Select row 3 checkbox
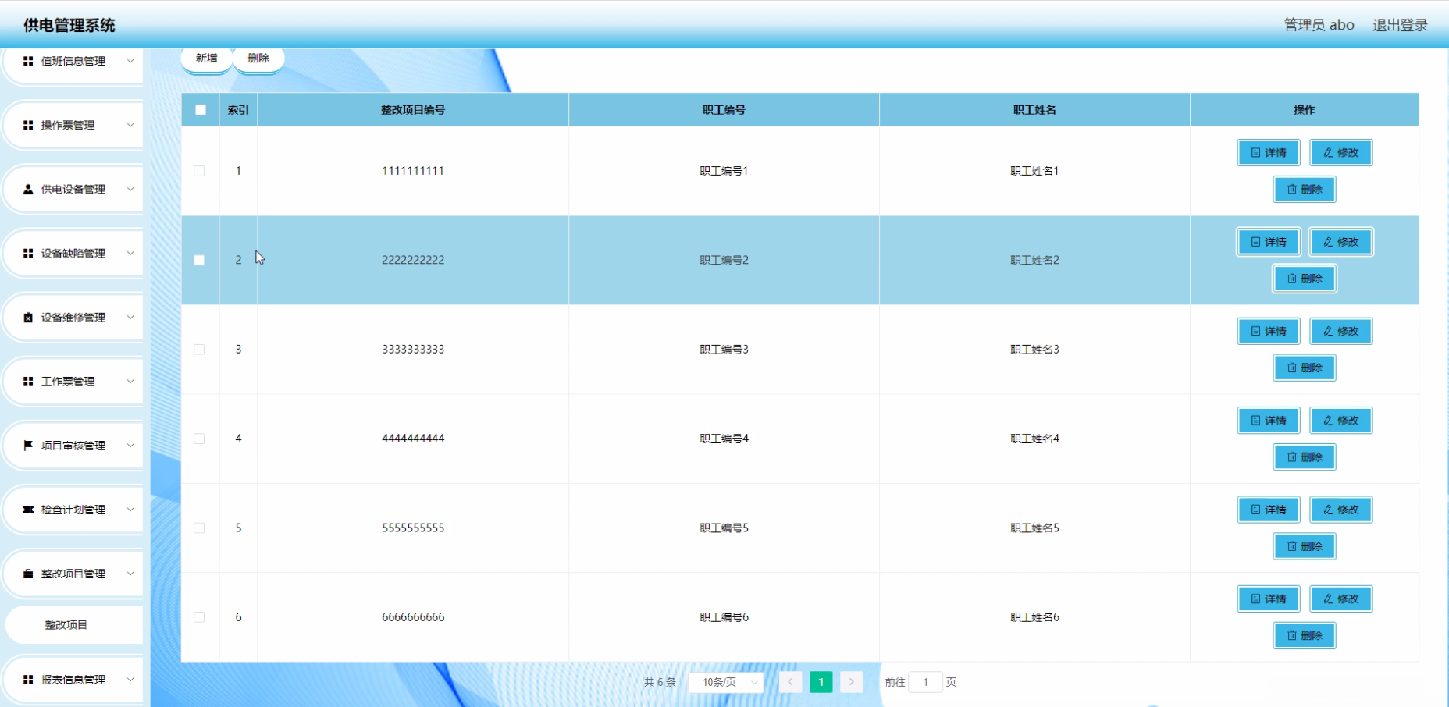 click(199, 350)
